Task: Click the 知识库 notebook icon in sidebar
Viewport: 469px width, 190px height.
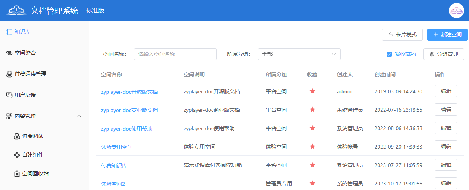Action: pyautogui.click(x=9, y=32)
